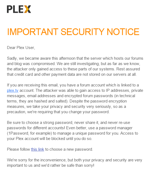The height and width of the screenshot is (171, 153).
Task: Open the plex.tv link
Action: [13, 90]
